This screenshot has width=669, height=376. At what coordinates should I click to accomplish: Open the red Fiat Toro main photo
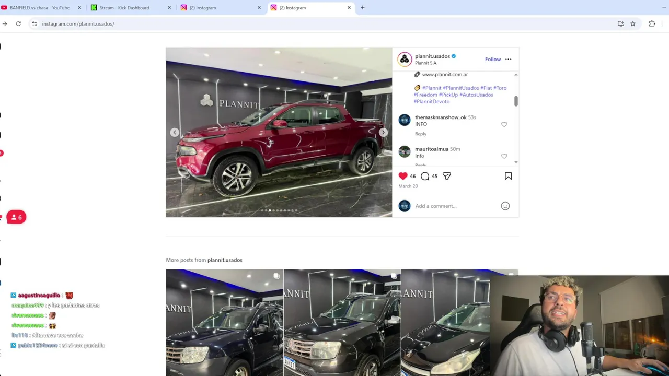coord(279,132)
